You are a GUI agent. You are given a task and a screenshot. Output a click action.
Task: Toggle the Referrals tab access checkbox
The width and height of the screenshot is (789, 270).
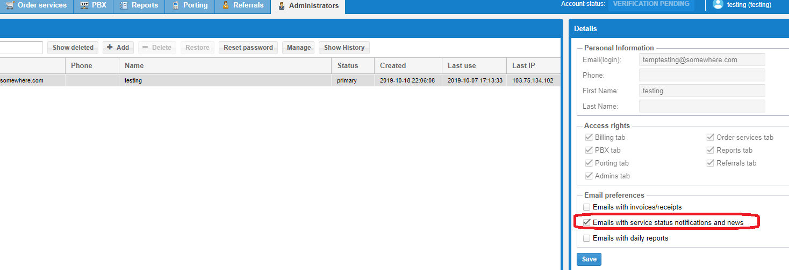pos(711,163)
